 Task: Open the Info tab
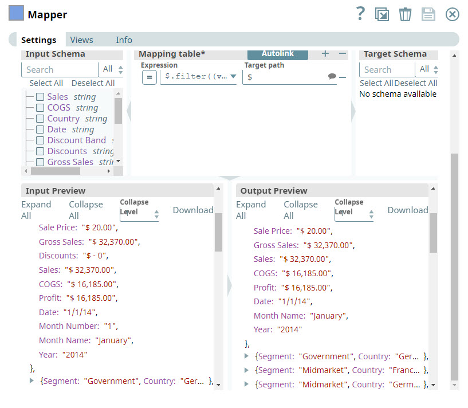[124, 40]
